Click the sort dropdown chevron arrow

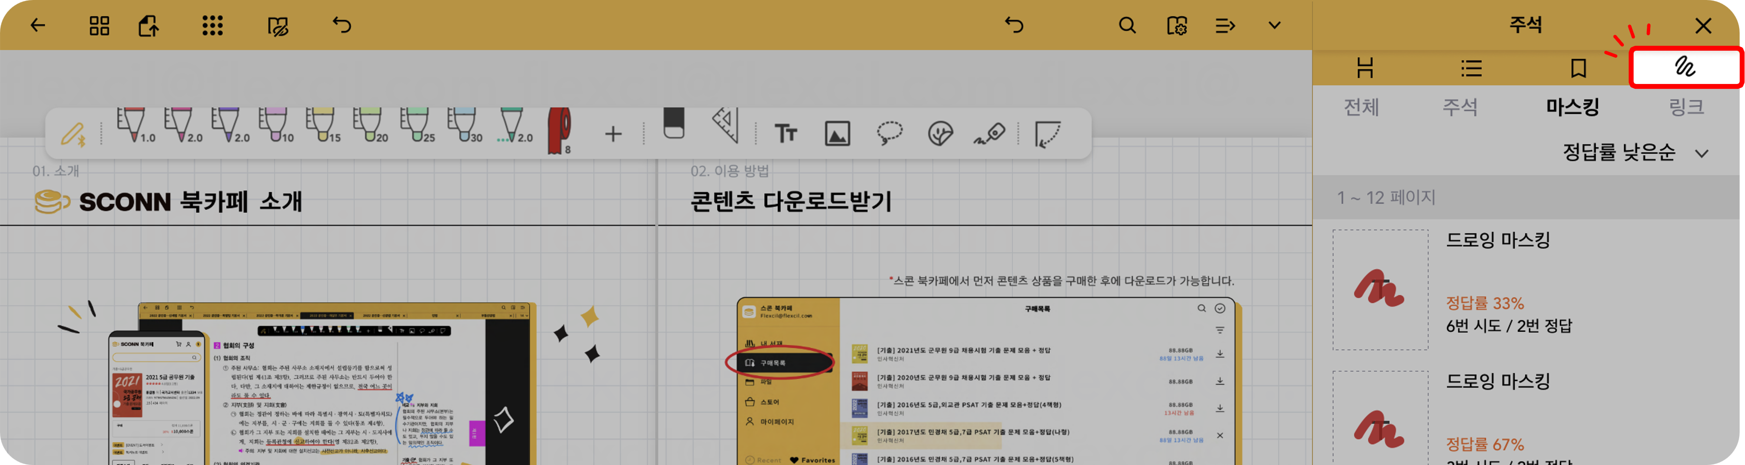click(1701, 154)
